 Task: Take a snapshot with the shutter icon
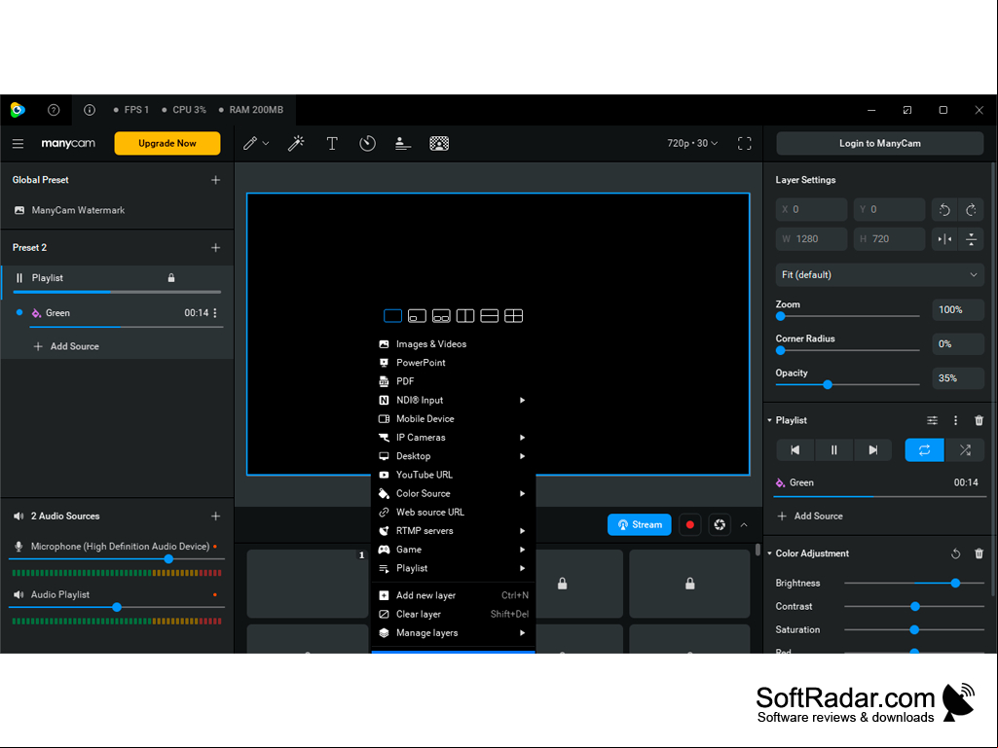pos(720,524)
